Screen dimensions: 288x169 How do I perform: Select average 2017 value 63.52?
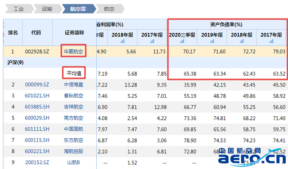[x=279, y=74]
